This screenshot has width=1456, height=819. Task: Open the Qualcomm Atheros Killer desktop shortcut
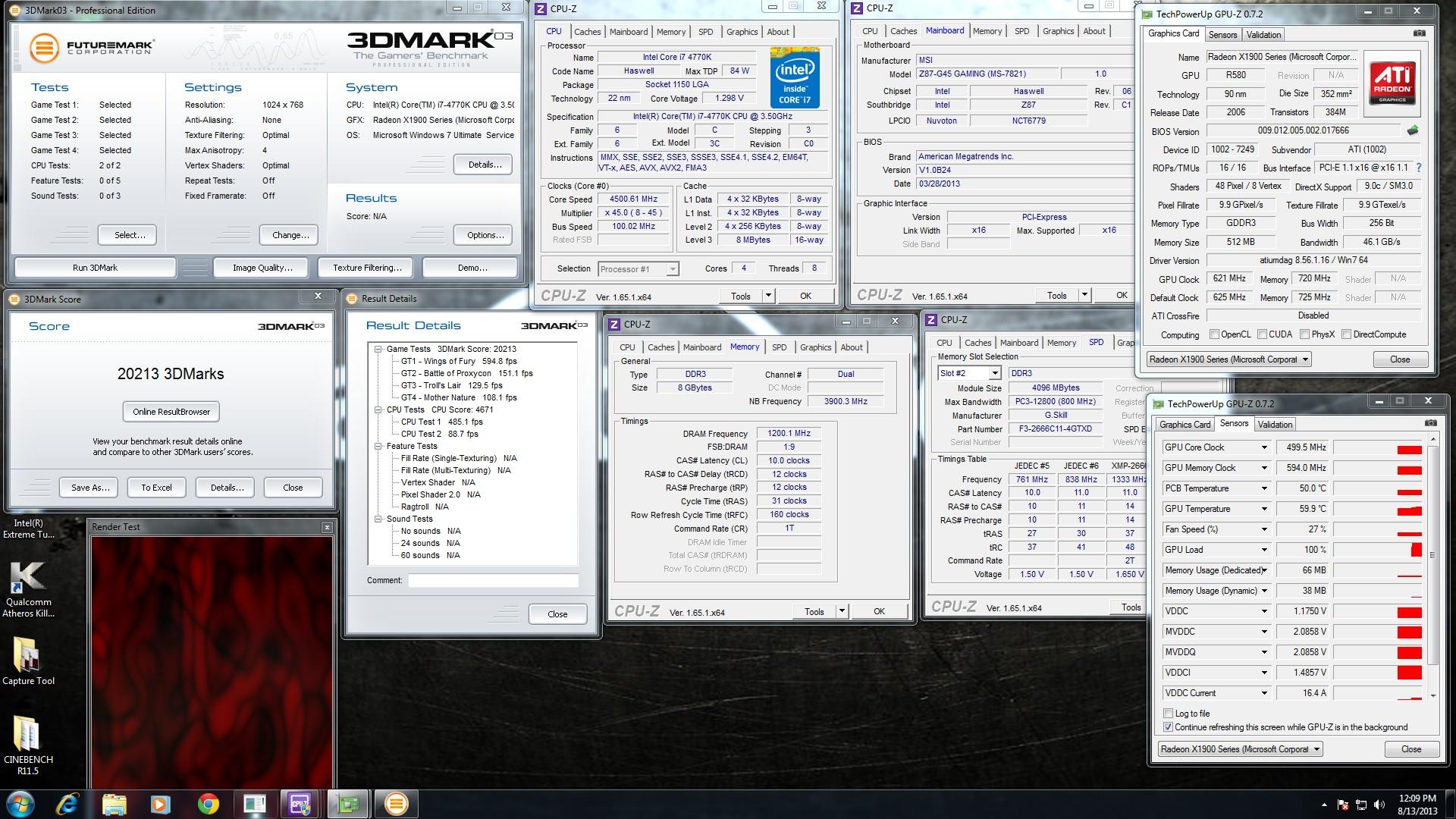point(28,590)
